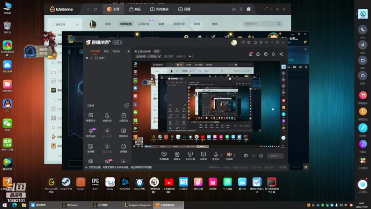Click WeGame's 搜索应用 search field
The width and height of the screenshot is (371, 209).
point(62,24)
